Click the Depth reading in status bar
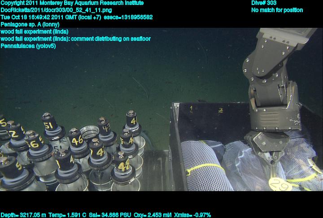 click(22, 215)
